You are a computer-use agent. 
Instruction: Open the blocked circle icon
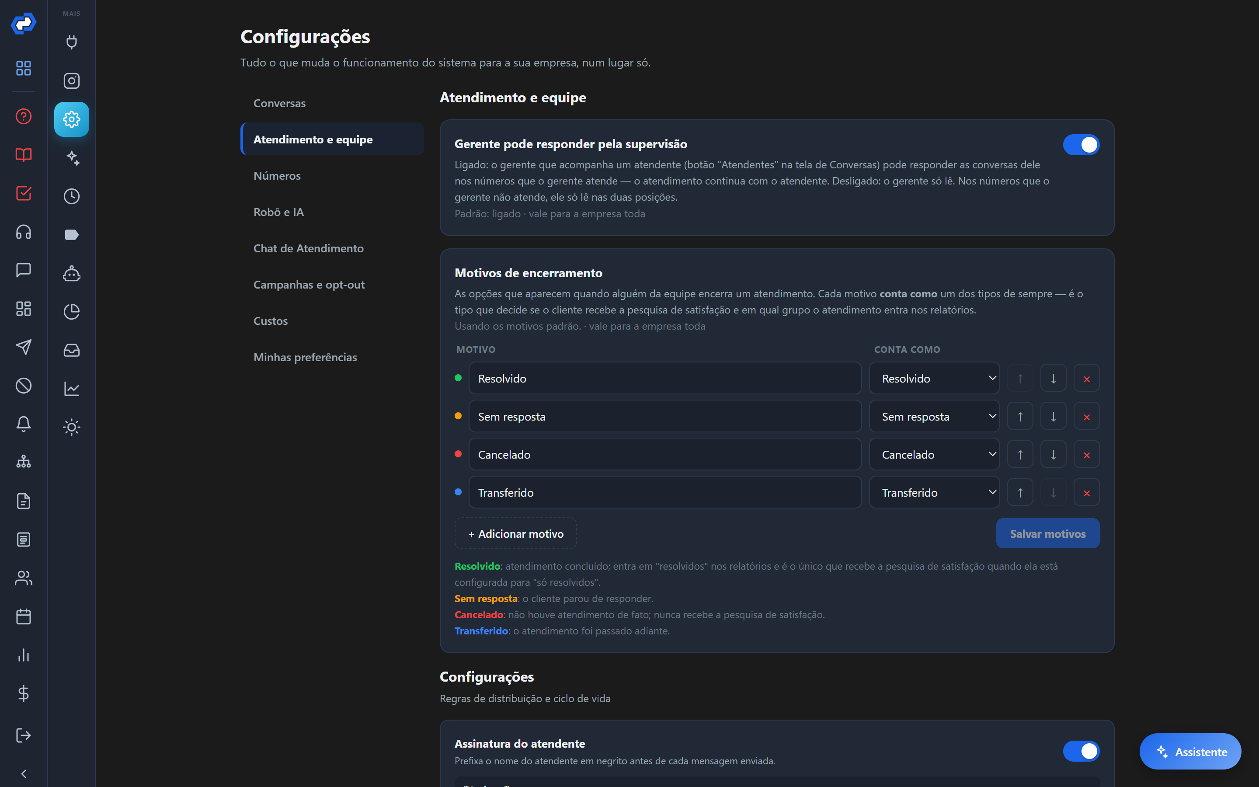[x=24, y=386]
